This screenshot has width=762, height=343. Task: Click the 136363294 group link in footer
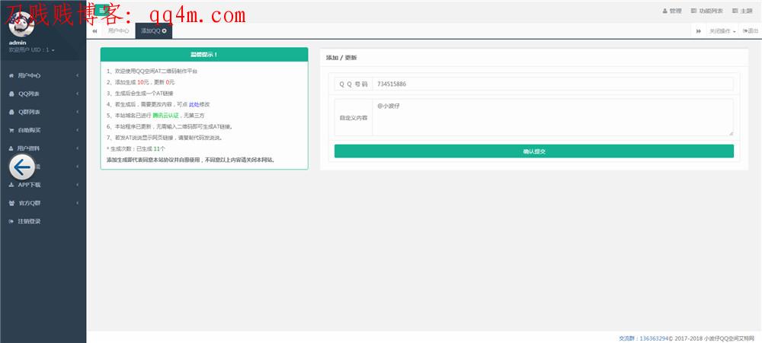[x=654, y=338]
